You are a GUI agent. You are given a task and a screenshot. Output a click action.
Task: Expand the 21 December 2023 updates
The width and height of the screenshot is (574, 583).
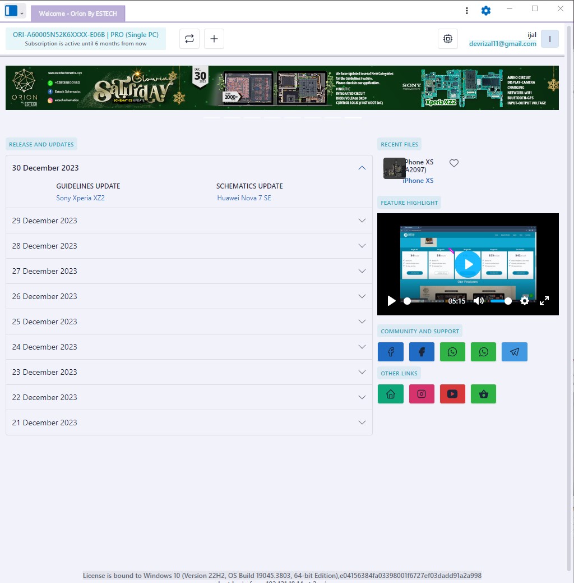tap(362, 422)
